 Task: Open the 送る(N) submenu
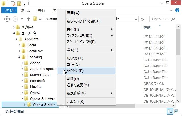tap(86, 50)
